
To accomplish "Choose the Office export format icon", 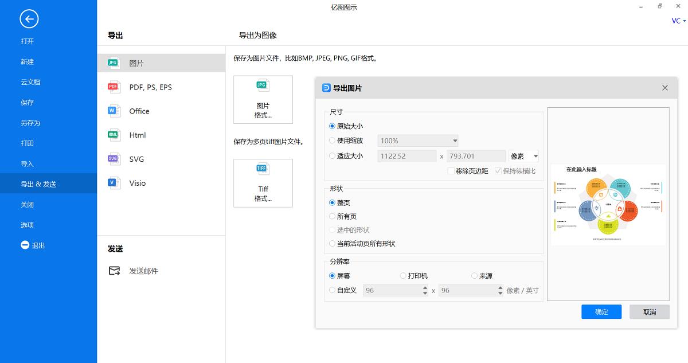I will click(x=113, y=111).
